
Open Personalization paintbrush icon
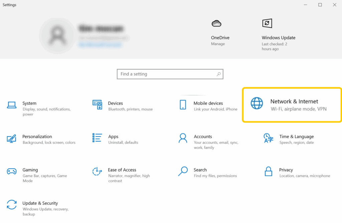(12, 138)
